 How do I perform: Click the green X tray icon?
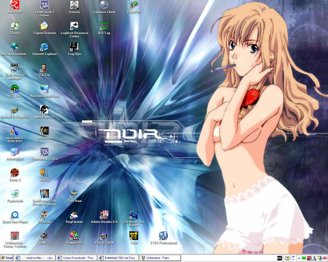click(304, 258)
